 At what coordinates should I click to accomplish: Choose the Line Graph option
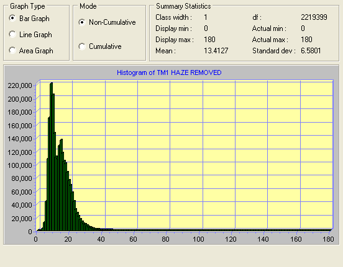click(12, 34)
